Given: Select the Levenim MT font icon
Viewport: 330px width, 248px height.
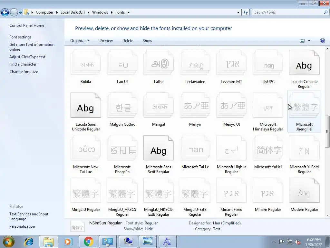Looking at the screenshot, I should tap(231, 63).
